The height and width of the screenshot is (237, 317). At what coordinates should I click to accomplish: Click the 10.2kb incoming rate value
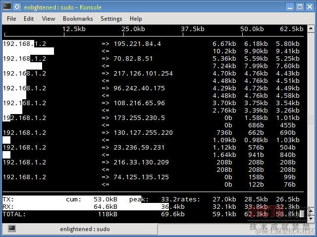224,51
